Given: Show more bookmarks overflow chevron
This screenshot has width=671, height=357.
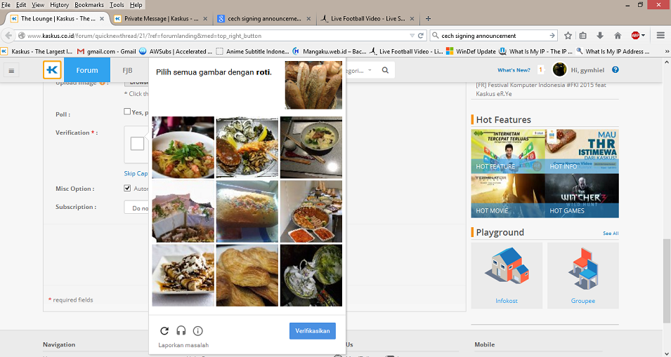Looking at the screenshot, I should tap(667, 51).
